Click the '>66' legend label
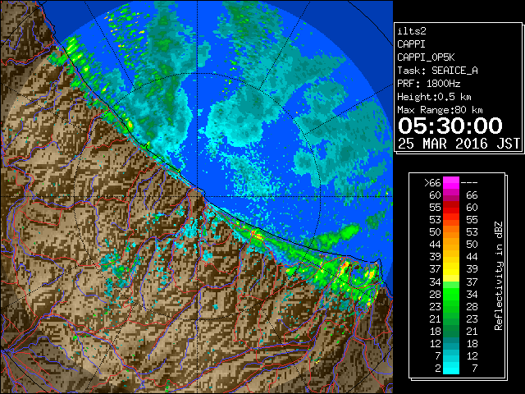This screenshot has height=394, width=525. click(x=432, y=182)
